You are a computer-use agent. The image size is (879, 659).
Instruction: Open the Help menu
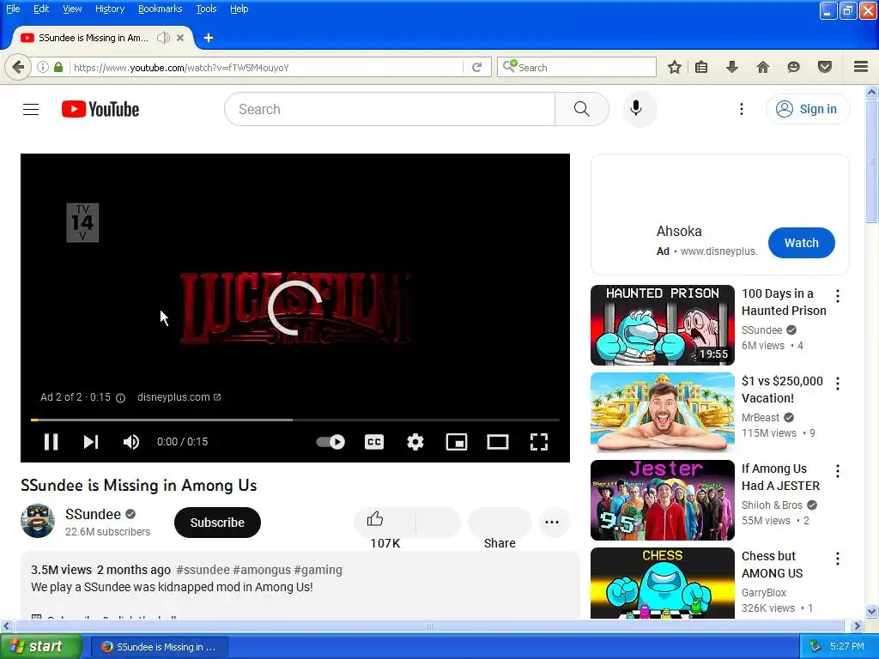coord(239,9)
